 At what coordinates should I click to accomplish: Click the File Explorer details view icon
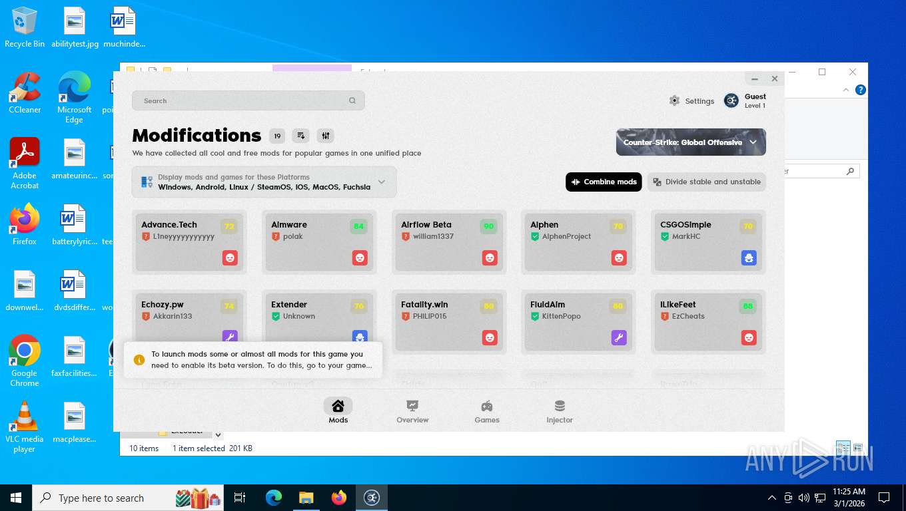[843, 448]
